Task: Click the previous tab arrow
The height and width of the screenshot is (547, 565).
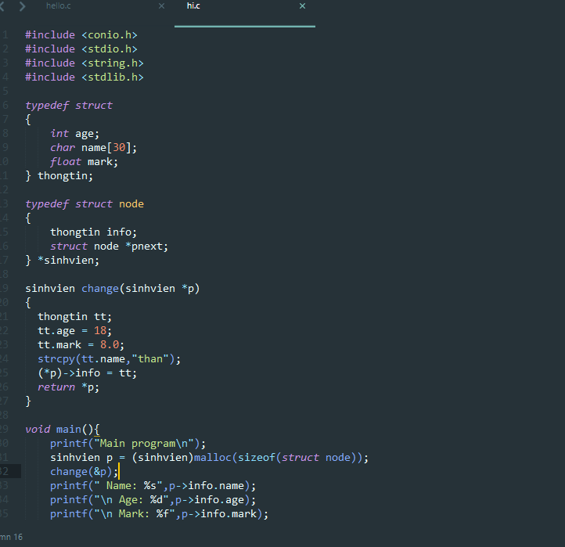Action: (2, 6)
